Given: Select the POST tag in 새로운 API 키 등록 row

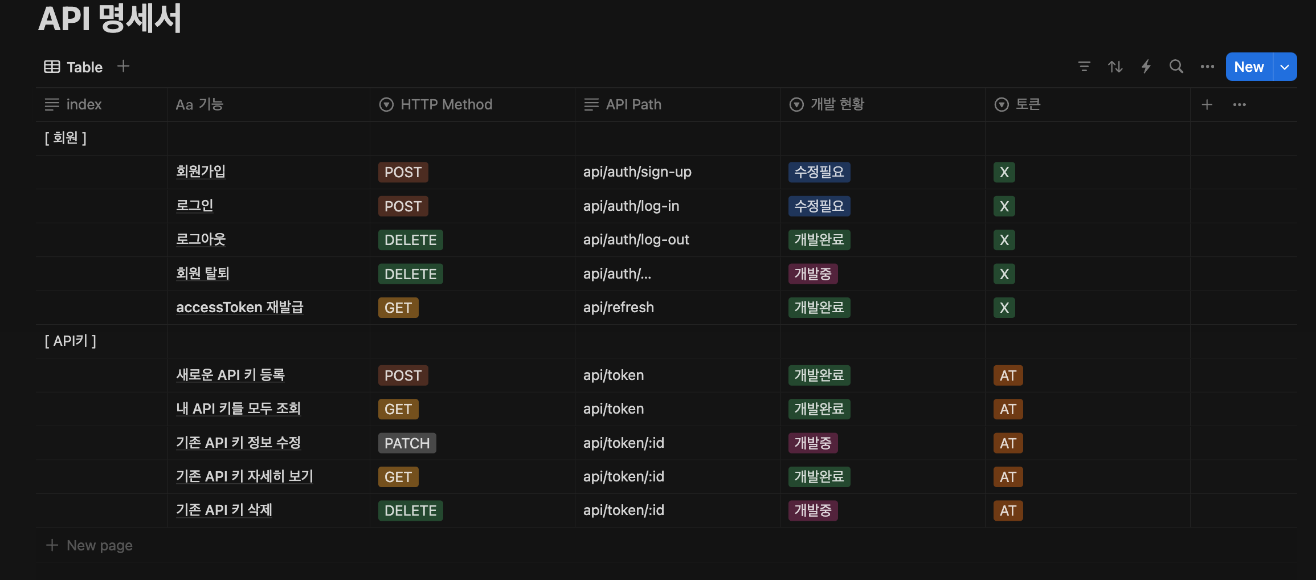Looking at the screenshot, I should (x=403, y=375).
